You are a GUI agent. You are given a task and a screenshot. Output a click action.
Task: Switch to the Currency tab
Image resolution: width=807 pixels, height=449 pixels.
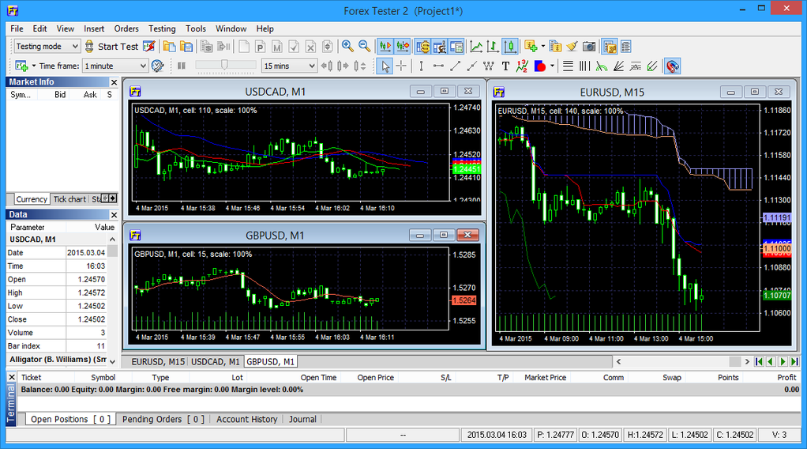point(32,199)
